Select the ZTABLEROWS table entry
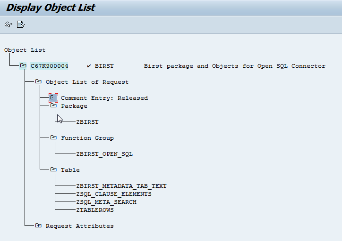 tap(94, 210)
